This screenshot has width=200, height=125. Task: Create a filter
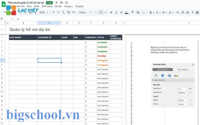tap(192, 12)
